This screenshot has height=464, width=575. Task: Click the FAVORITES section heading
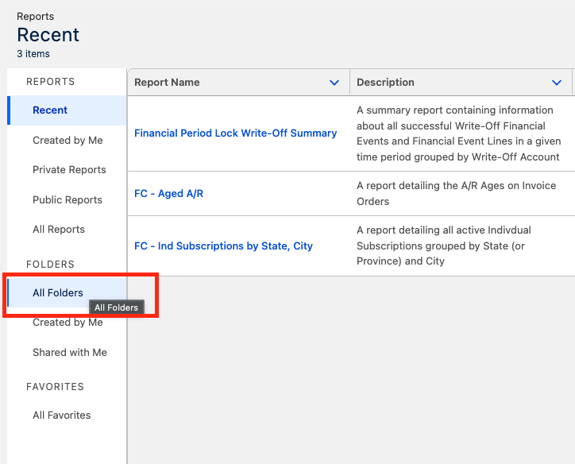[x=55, y=387]
